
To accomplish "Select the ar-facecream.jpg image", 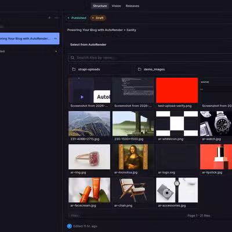I will click(89, 190).
